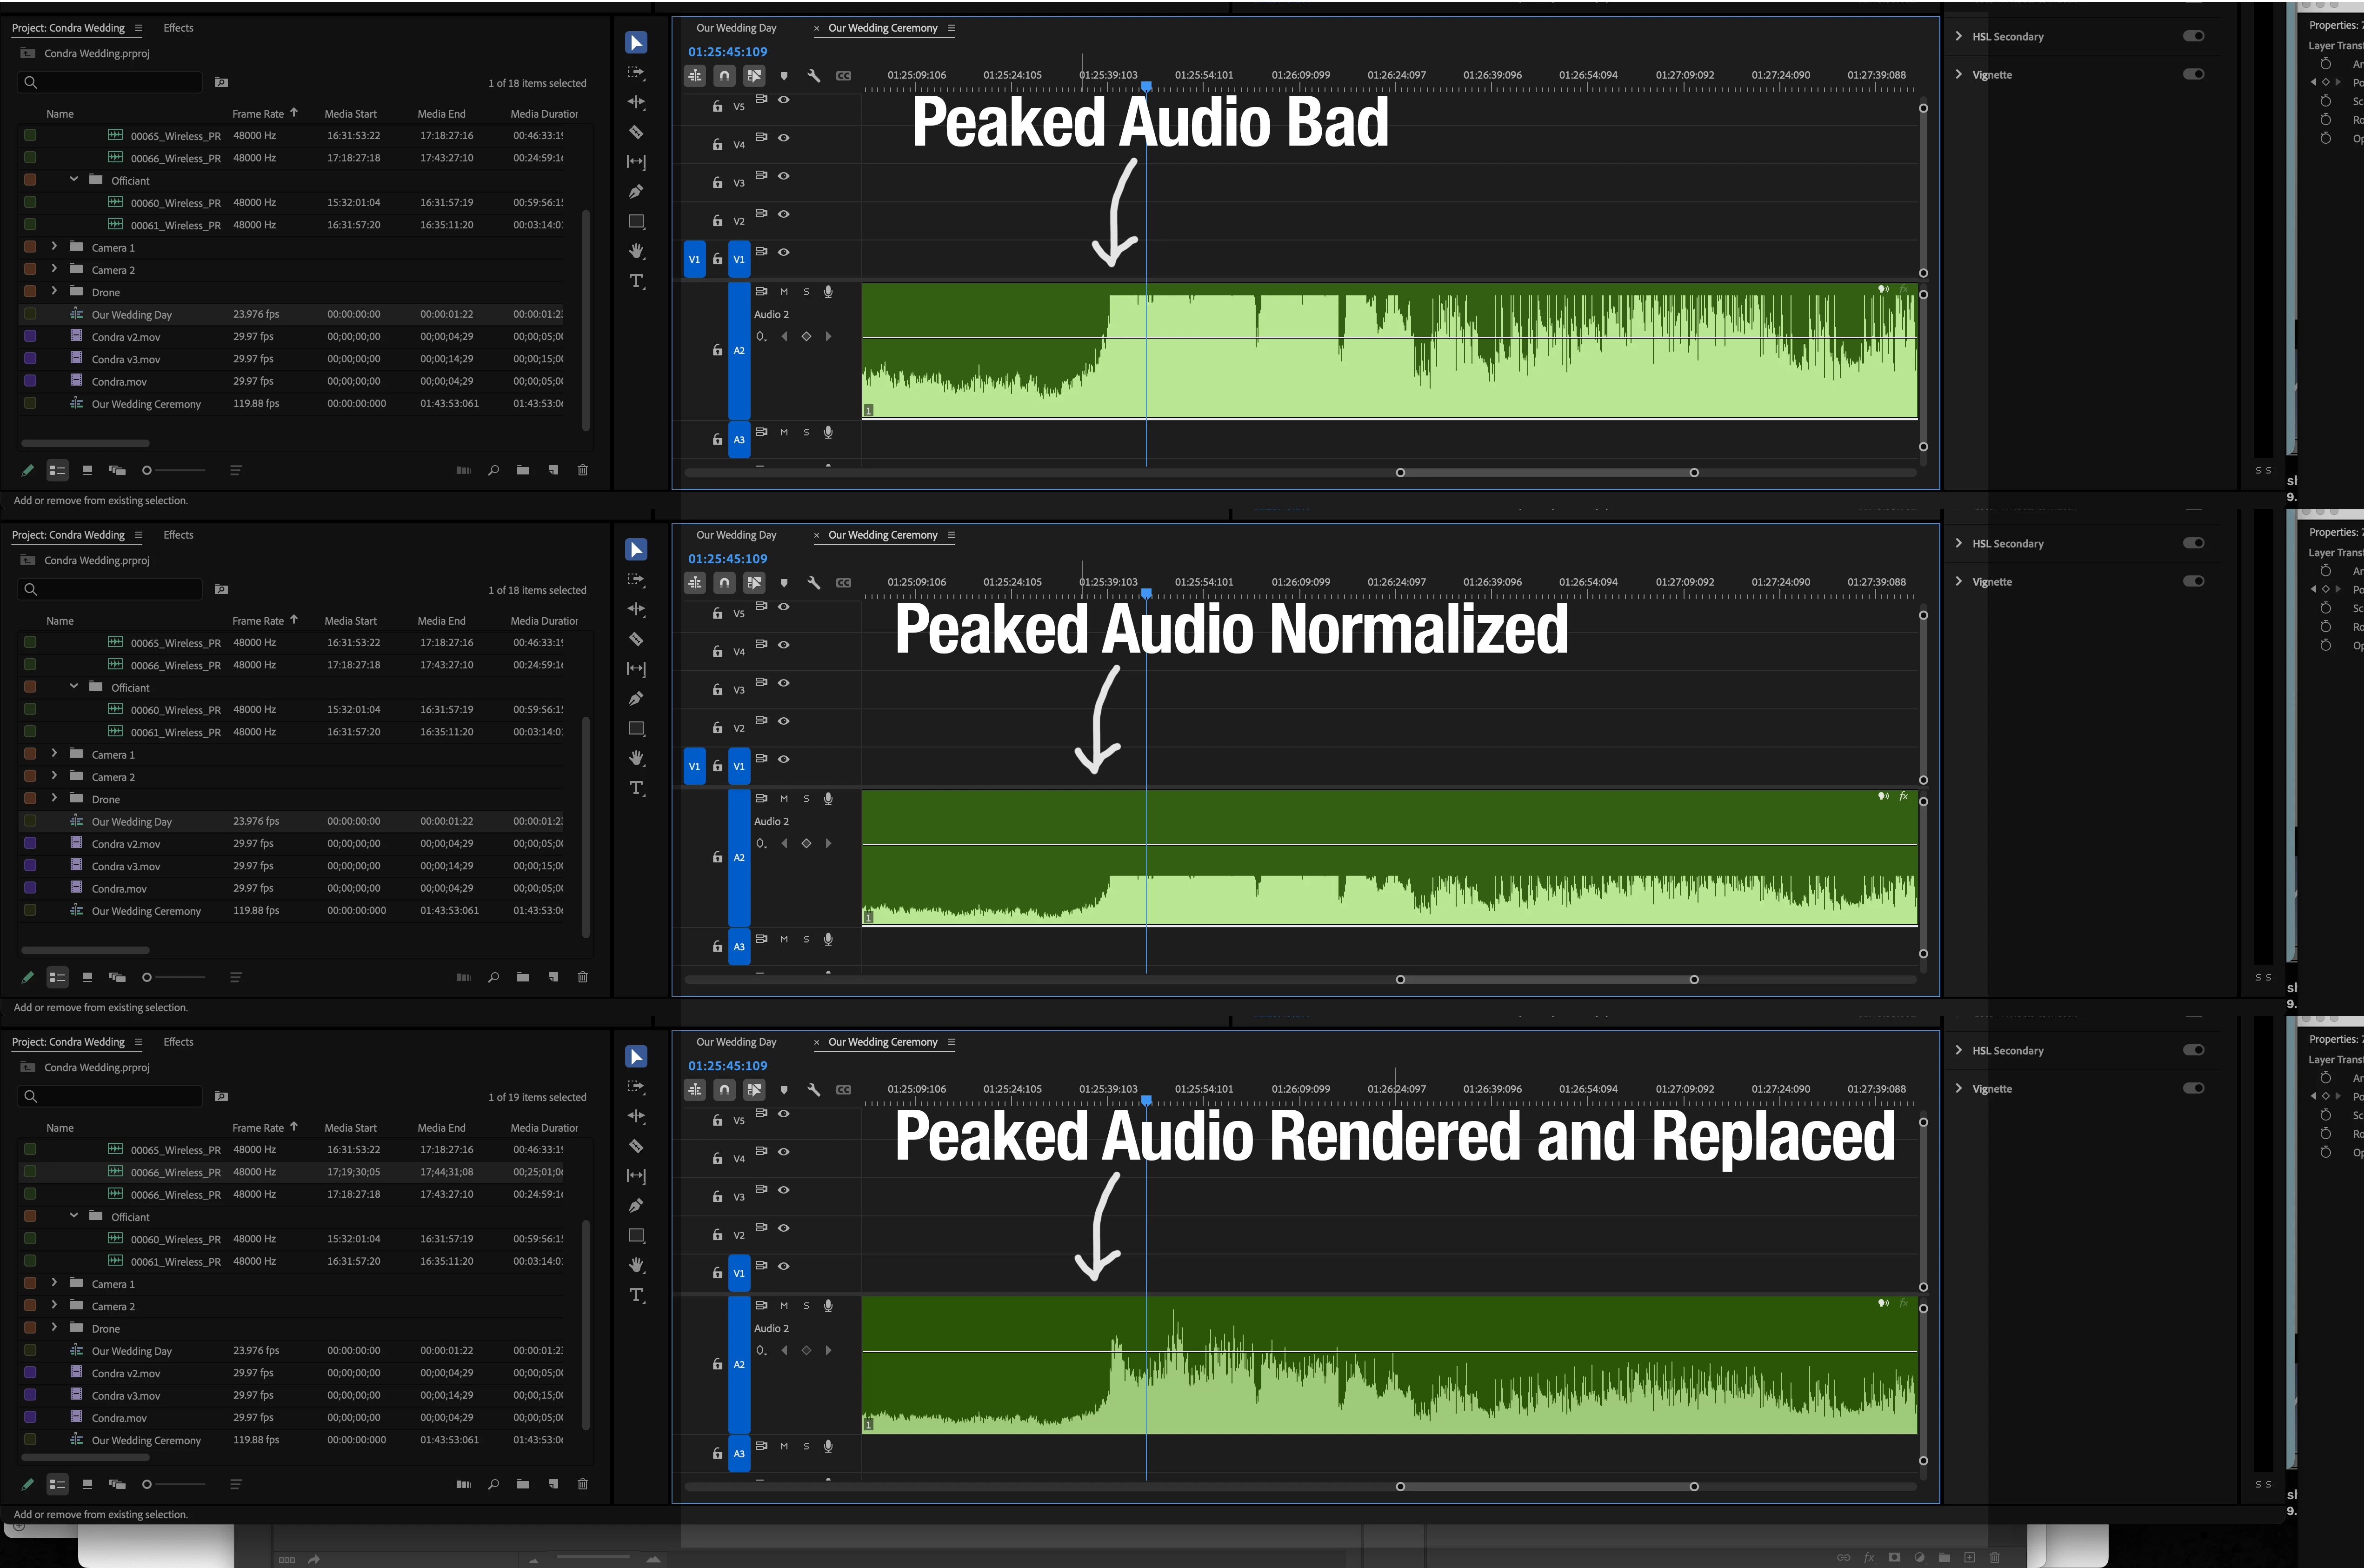Open Effects tab, Peaked Audio Bad screenshot
2364x1568 pixels.
tap(178, 28)
